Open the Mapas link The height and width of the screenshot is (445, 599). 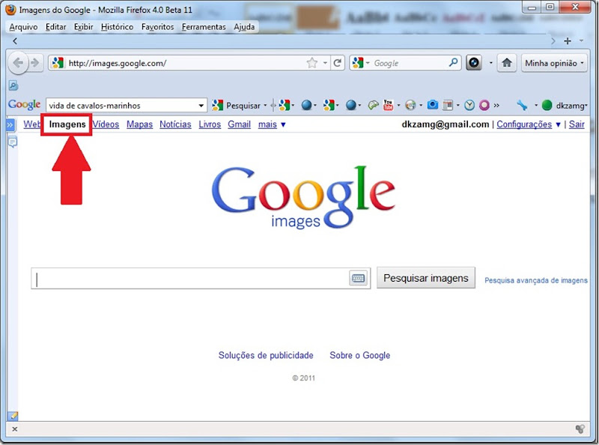139,124
